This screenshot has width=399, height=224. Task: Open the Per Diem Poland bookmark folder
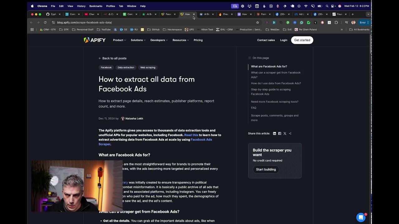coord(305,30)
